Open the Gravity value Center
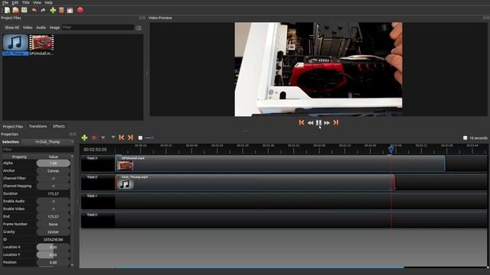The width and height of the screenshot is (490, 275). click(x=53, y=232)
